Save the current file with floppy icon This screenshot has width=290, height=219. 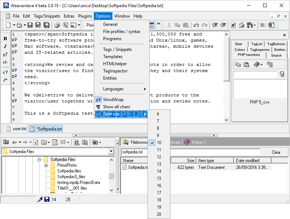30,25
